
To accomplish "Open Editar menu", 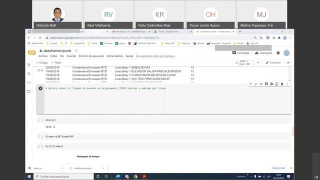I will (53, 56).
